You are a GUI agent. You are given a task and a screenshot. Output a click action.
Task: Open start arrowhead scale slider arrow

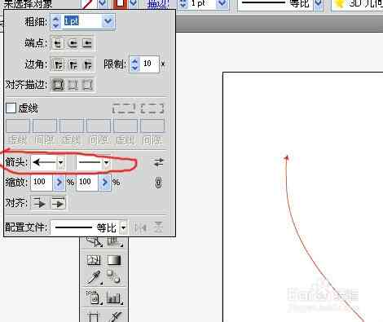click(x=59, y=182)
